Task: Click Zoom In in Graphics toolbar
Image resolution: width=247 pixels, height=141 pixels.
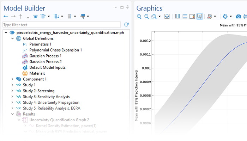Action: click(x=139, y=16)
